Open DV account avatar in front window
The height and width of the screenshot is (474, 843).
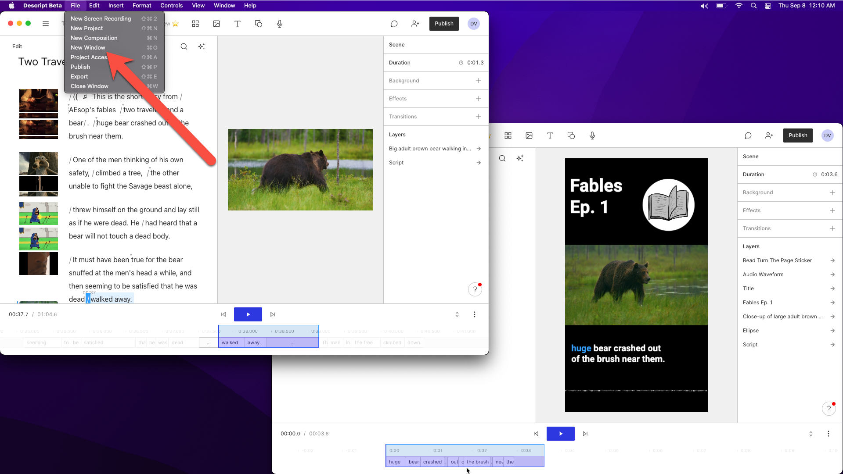click(474, 24)
